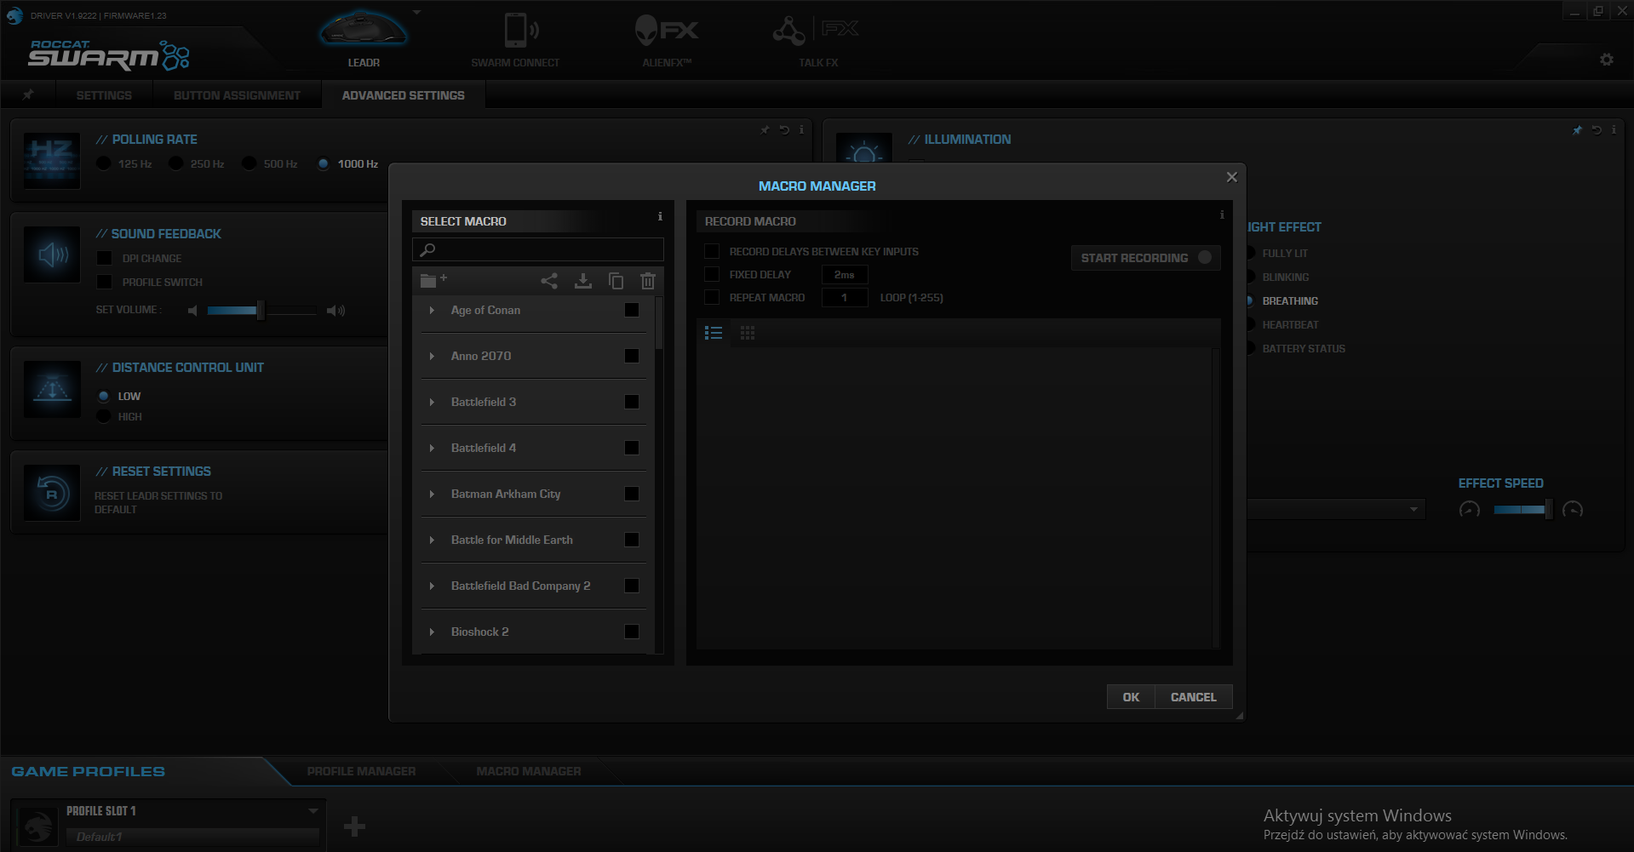Click the pin icon beside Settings tab
The image size is (1634, 852).
click(x=28, y=94)
